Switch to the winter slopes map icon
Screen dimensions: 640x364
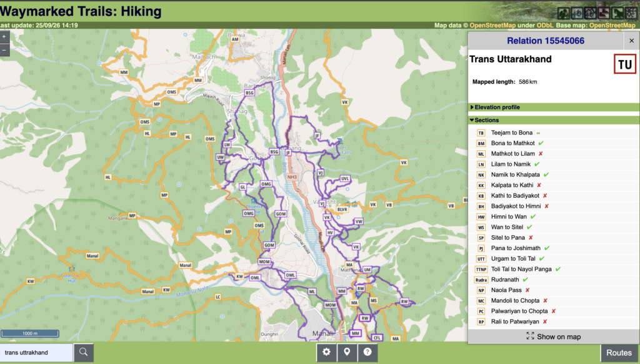tap(631, 13)
